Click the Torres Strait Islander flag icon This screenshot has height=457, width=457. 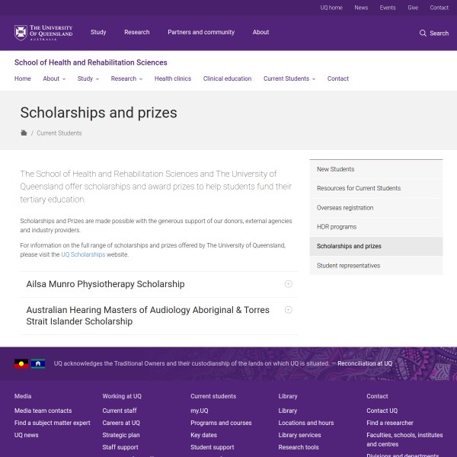38,364
